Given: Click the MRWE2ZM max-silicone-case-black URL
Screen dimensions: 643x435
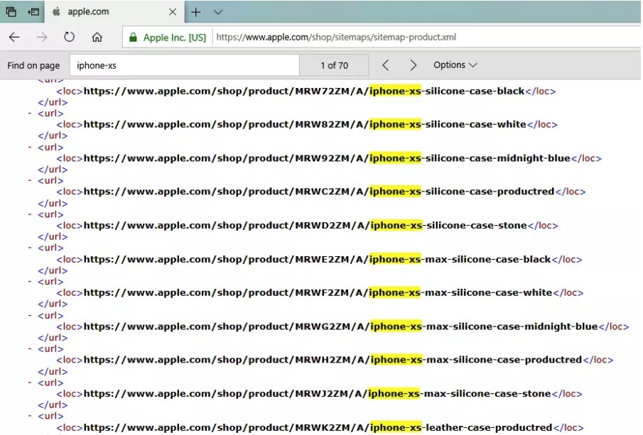Looking at the screenshot, I should [x=317, y=259].
